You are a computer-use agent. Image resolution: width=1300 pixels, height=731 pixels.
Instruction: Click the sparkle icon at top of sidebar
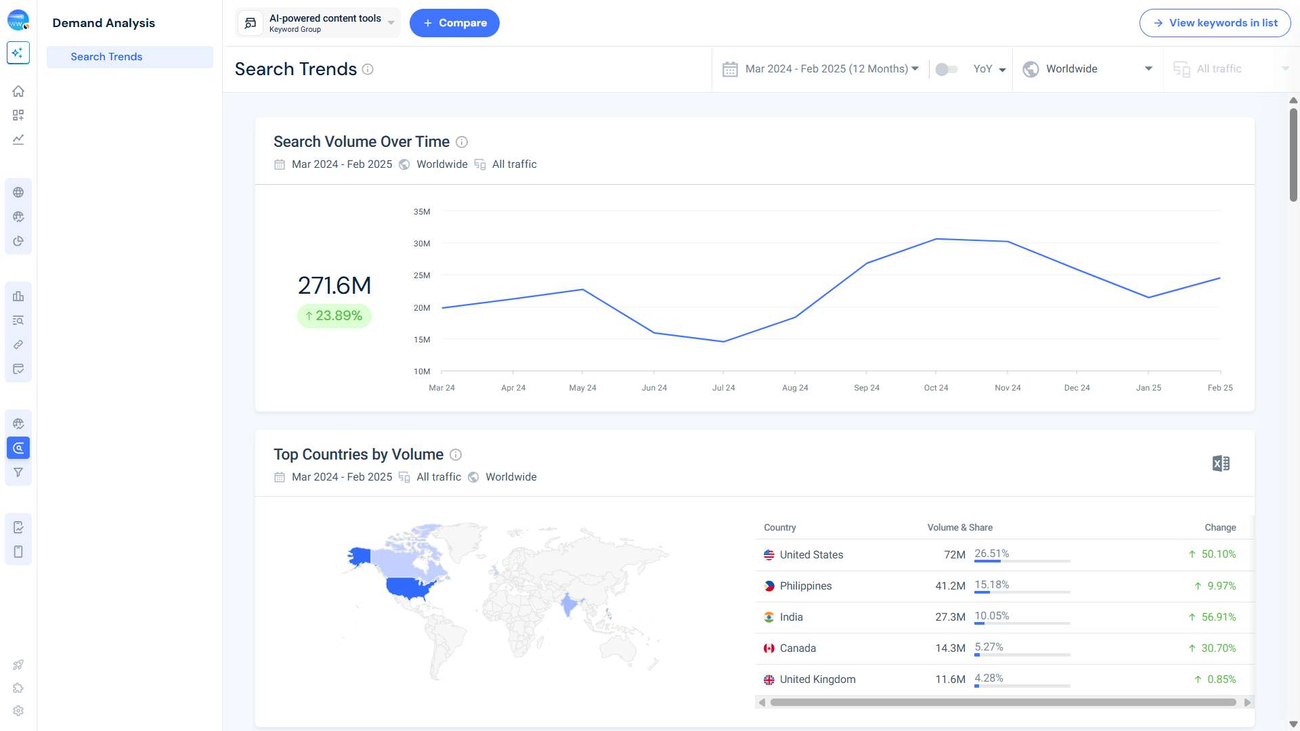pos(18,53)
